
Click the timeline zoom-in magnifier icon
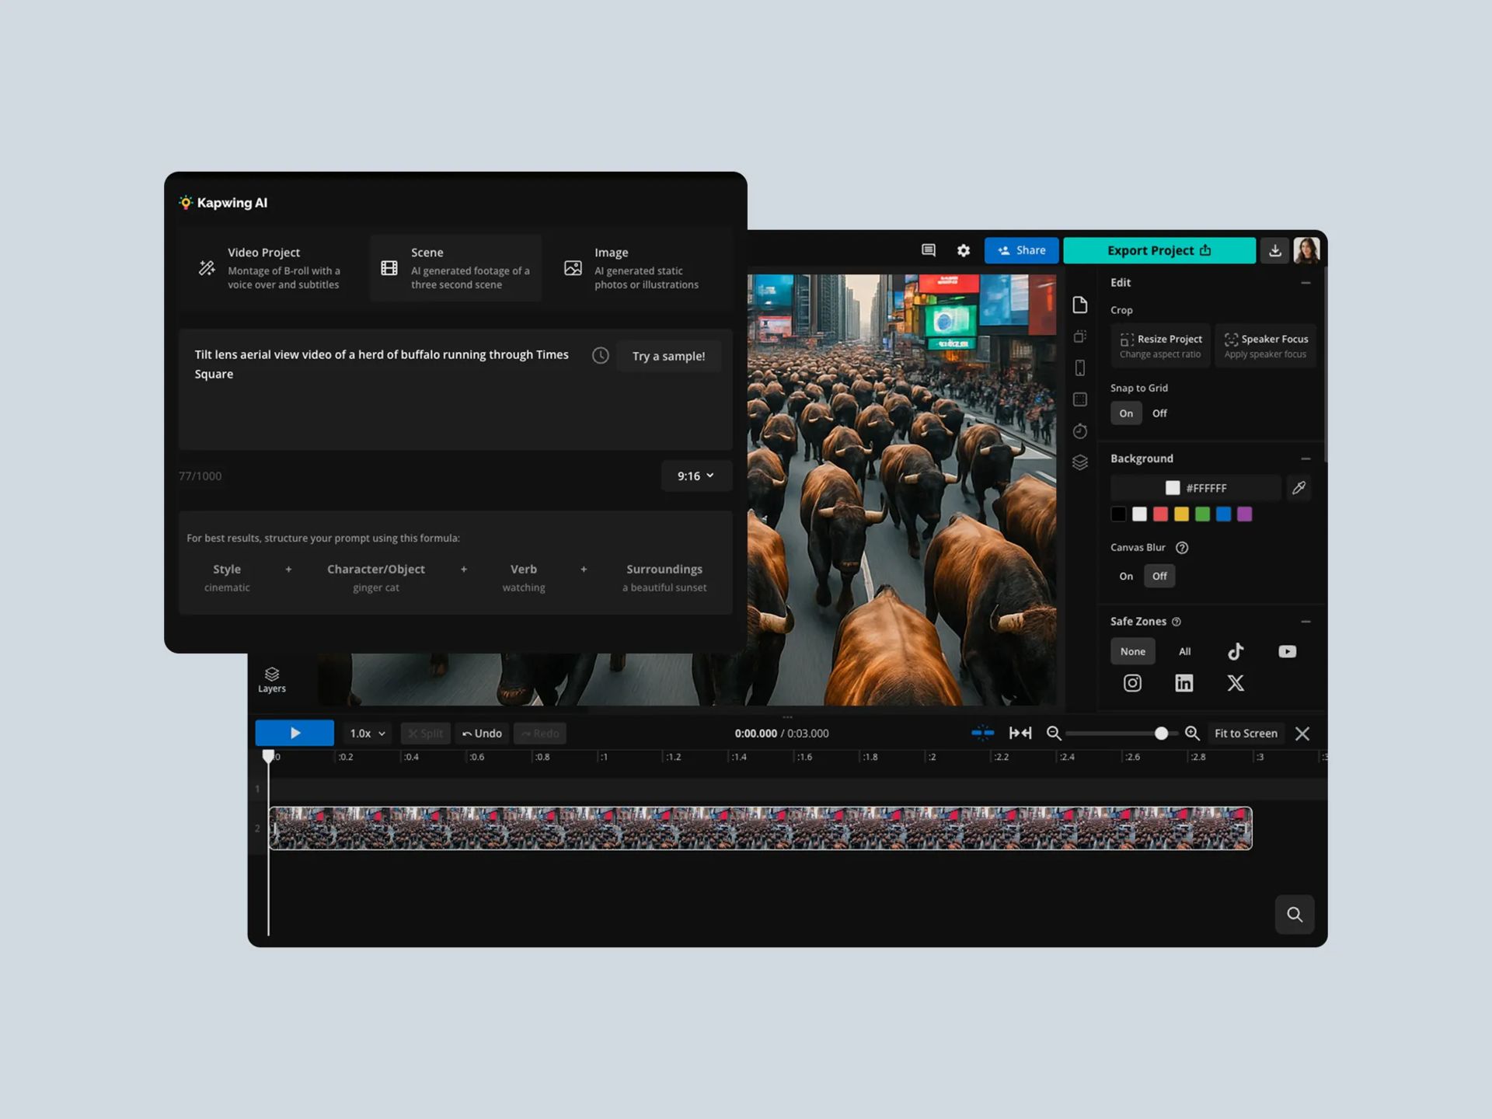point(1192,733)
